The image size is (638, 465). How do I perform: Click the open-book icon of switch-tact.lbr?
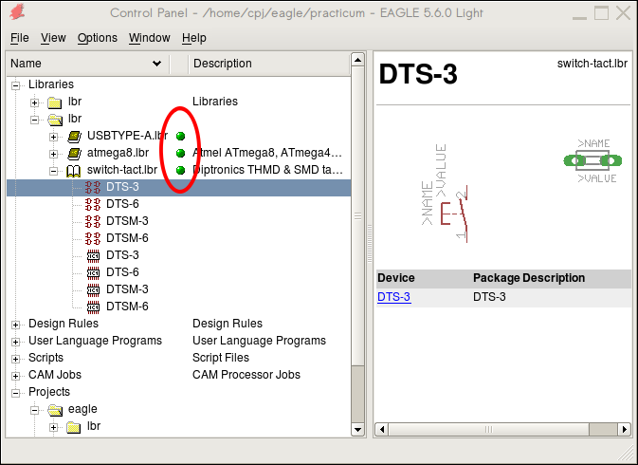tap(75, 170)
